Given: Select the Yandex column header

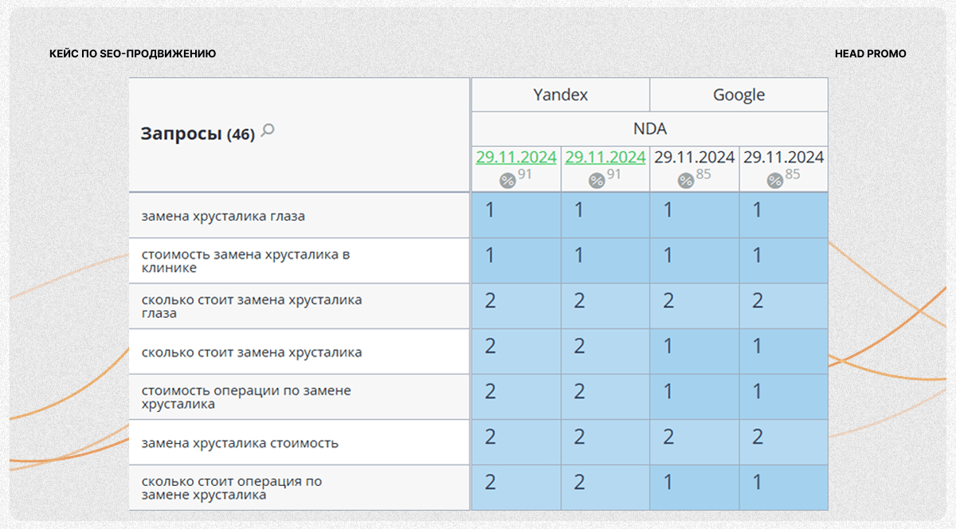Looking at the screenshot, I should pyautogui.click(x=561, y=95).
